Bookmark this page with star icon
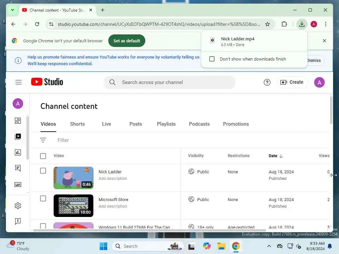This screenshot has height=254, width=339. pyautogui.click(x=267, y=24)
